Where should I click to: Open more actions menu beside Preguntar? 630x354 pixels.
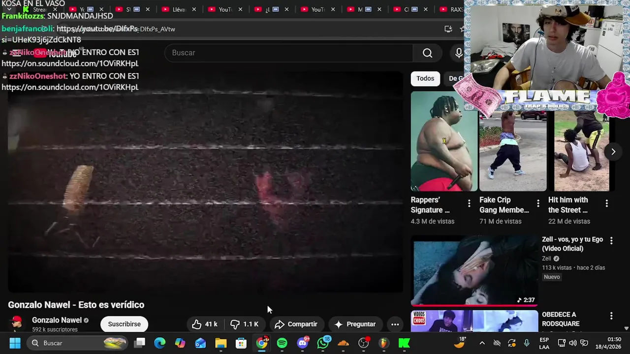[x=395, y=324]
